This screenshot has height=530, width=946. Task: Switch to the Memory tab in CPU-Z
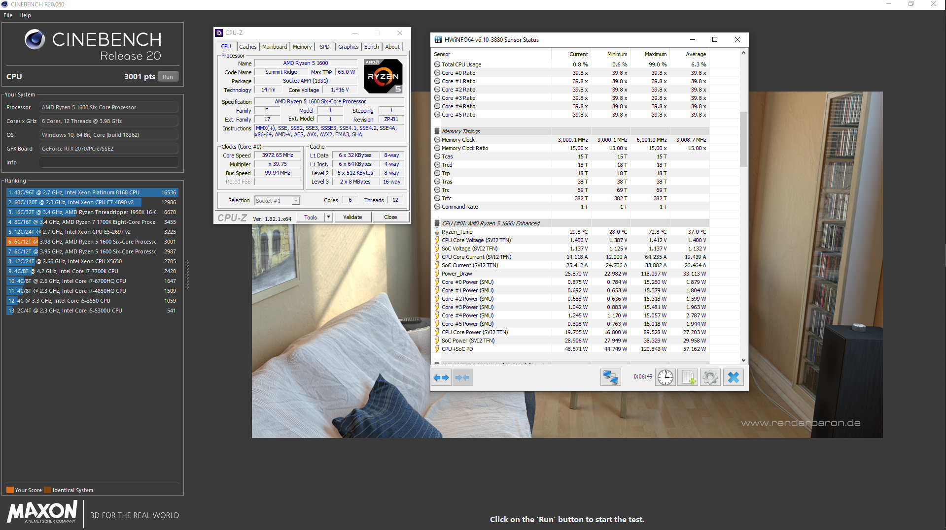[x=302, y=47]
